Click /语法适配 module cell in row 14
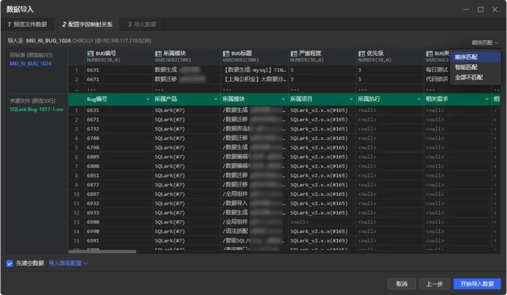This screenshot has height=295, width=507. [x=254, y=231]
